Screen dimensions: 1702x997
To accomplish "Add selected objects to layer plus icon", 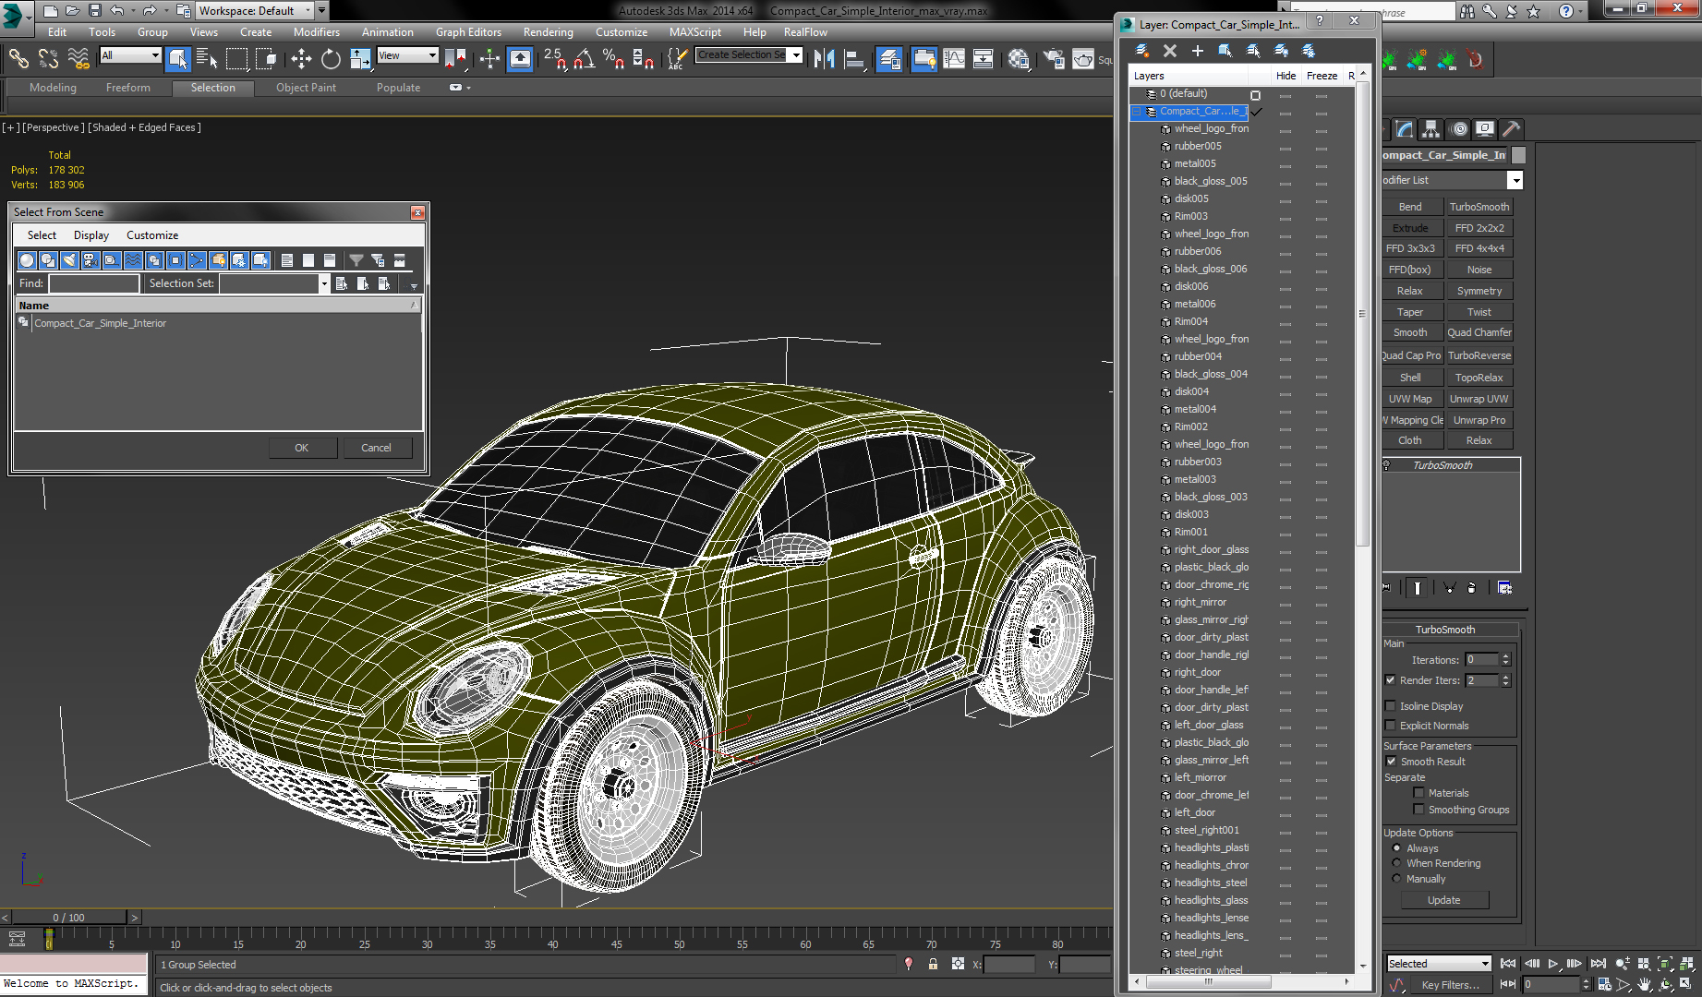I will tap(1198, 51).
